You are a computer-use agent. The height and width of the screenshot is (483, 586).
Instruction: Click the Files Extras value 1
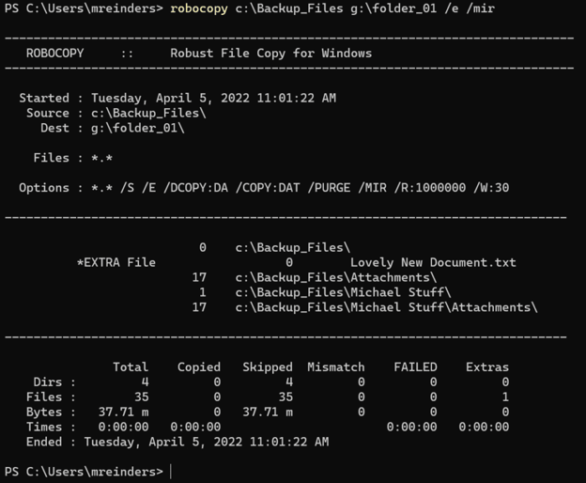(x=505, y=397)
